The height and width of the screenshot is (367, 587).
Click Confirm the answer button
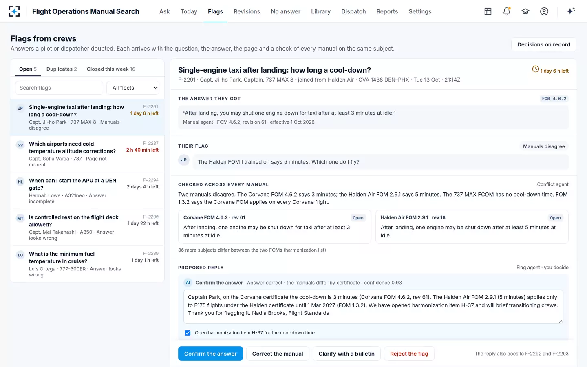click(x=210, y=354)
